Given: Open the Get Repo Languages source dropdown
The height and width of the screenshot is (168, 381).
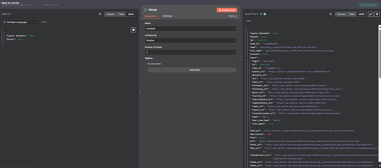Looking at the screenshot, I should click(20, 22).
